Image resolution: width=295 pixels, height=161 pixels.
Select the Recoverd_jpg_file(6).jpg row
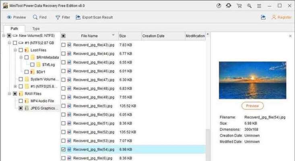[133, 158]
